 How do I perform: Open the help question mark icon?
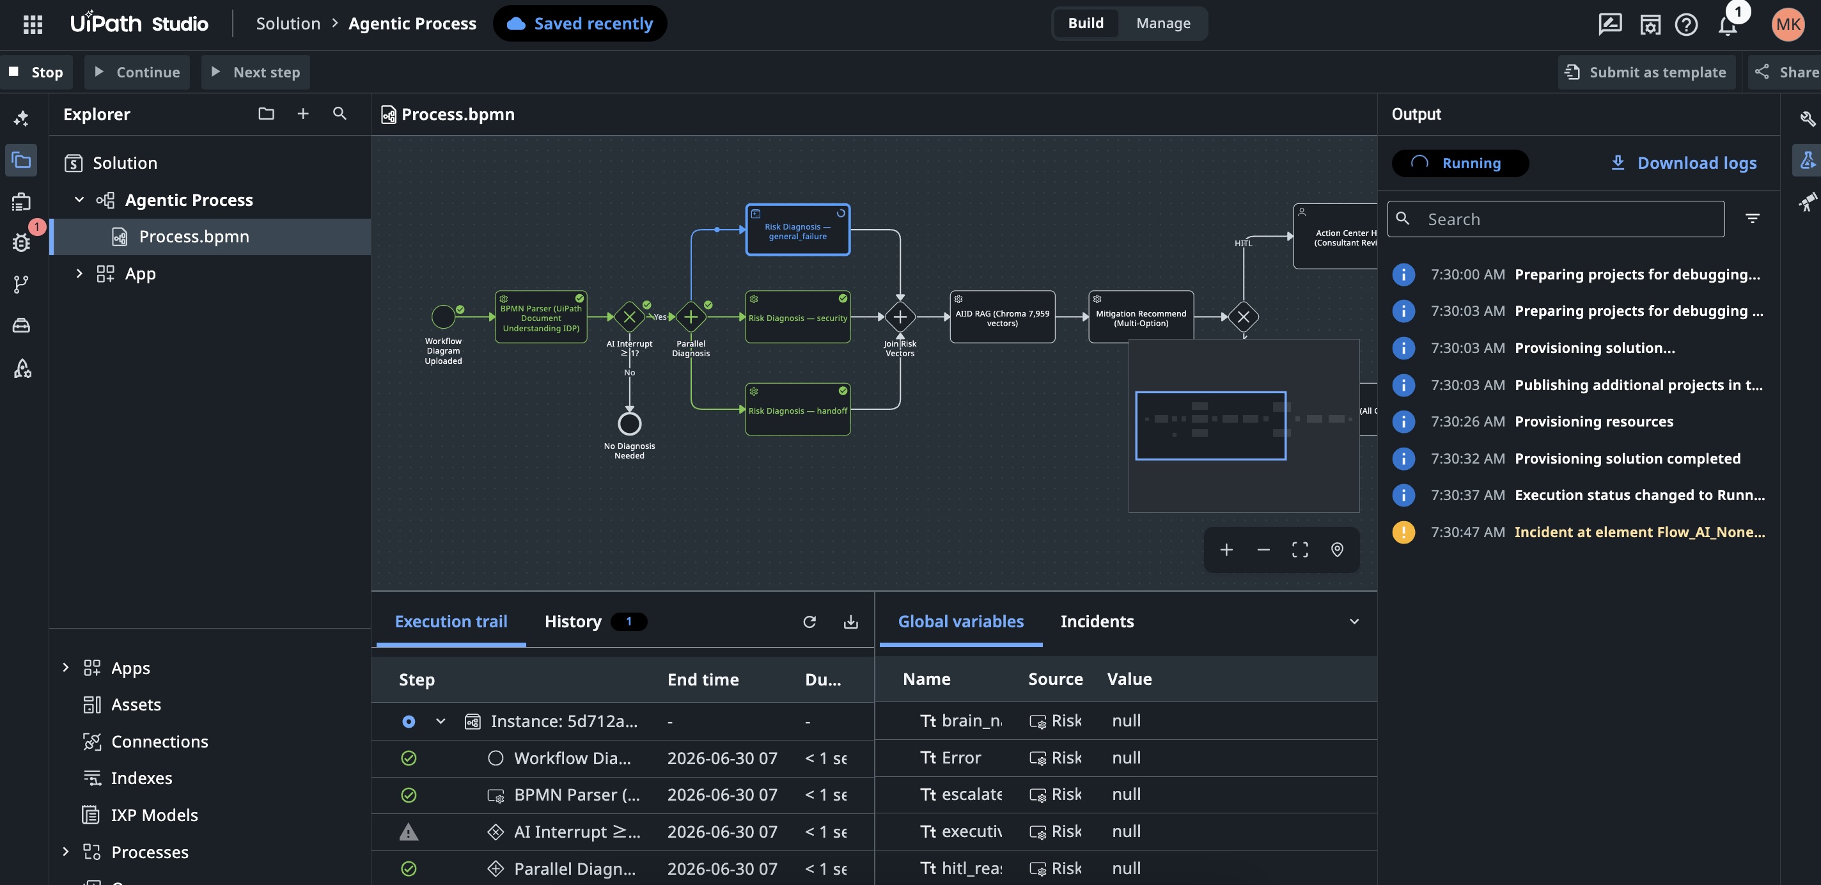[1686, 24]
